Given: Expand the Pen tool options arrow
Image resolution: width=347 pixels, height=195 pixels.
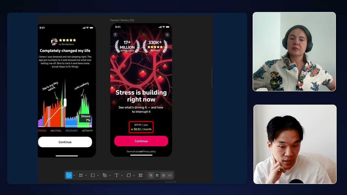Looking at the screenshot, I should click(x=110, y=175).
